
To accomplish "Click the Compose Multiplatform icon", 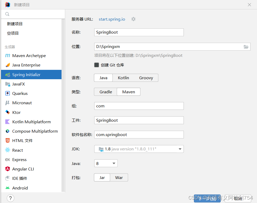I will click(x=8, y=131).
